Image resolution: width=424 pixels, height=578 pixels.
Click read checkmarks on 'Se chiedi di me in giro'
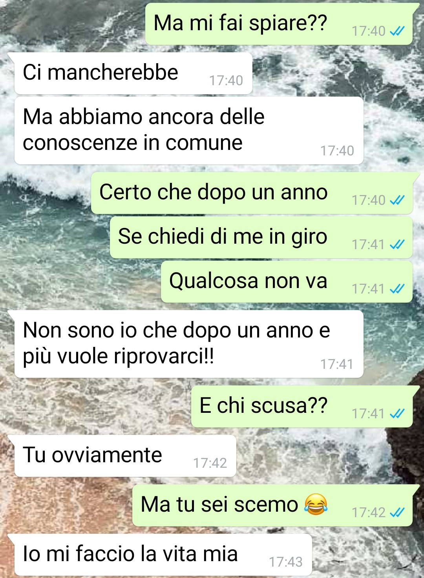(397, 244)
